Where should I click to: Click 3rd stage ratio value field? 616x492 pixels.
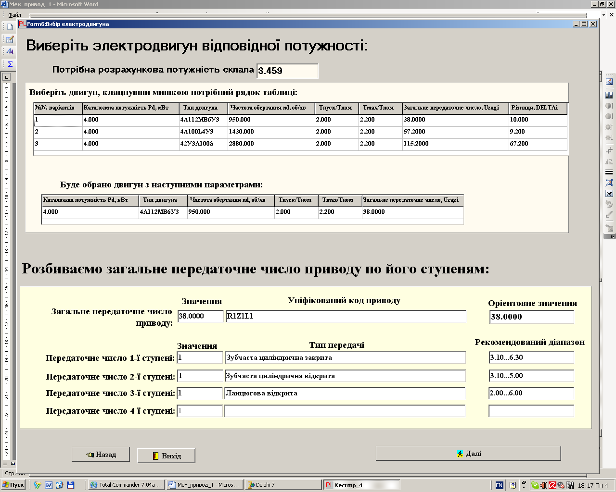200,393
